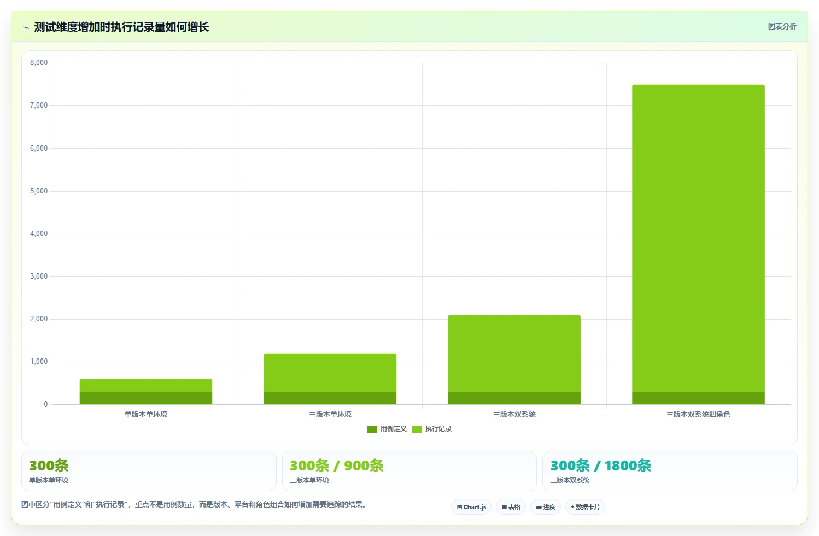Click the light-green 执行记录 segment of 单版本单环境 bar
This screenshot has height=536, width=819.
(146, 385)
